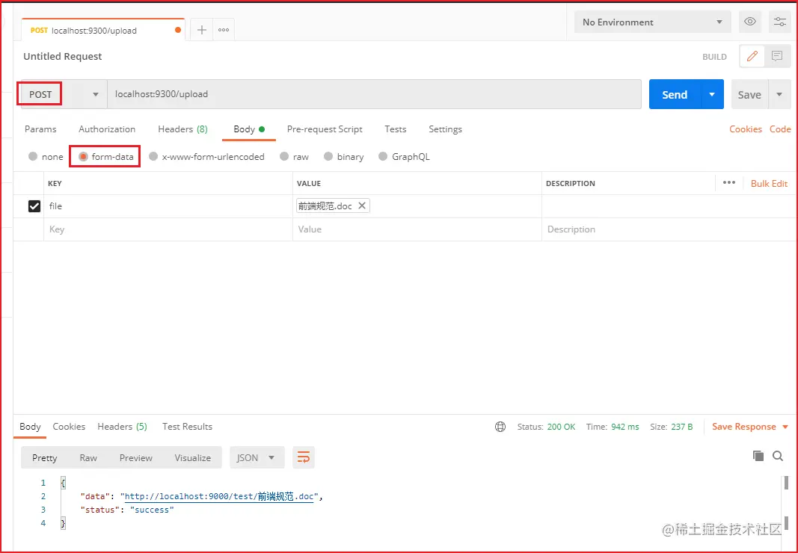Select the GraphQL body type radio

[383, 157]
